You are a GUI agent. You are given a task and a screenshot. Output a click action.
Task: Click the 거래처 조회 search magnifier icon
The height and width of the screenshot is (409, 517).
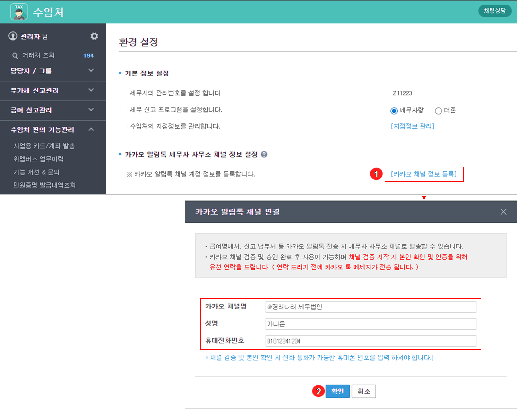[15, 55]
